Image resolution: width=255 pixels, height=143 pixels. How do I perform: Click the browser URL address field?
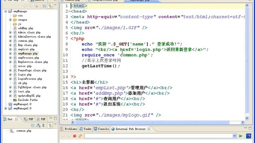tap(159, 136)
